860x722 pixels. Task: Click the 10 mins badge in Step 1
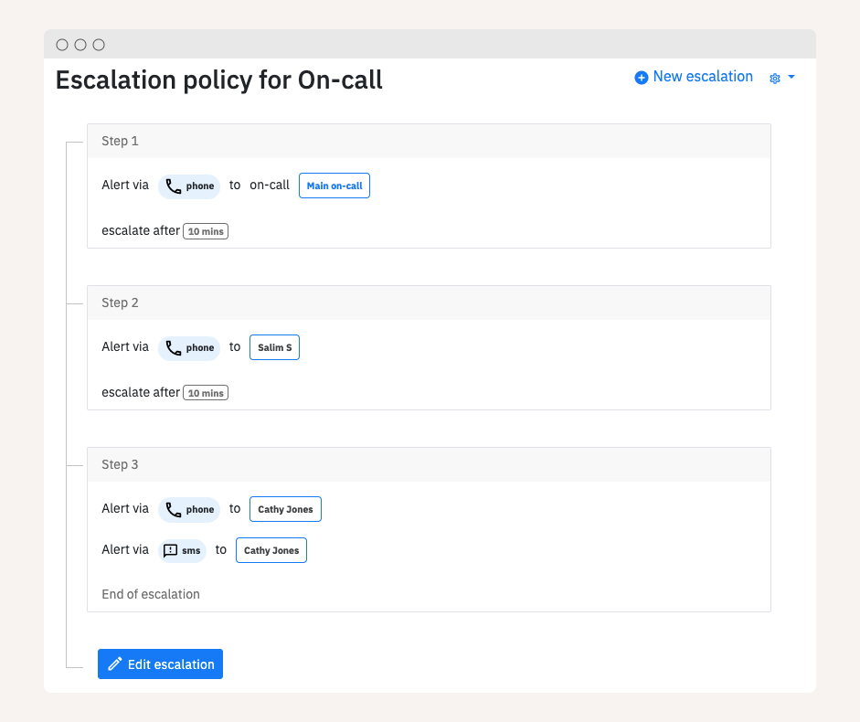click(x=206, y=231)
